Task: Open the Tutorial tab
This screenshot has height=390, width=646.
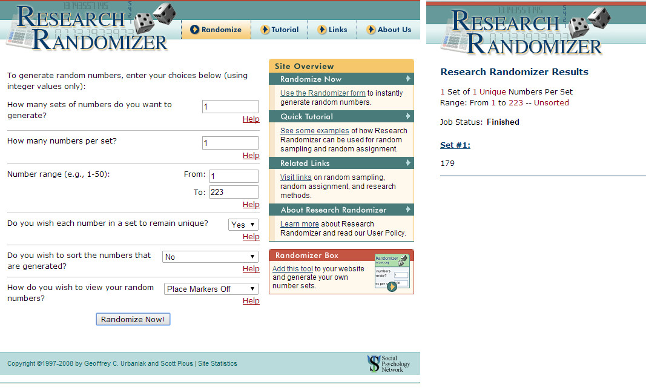Action: point(279,30)
